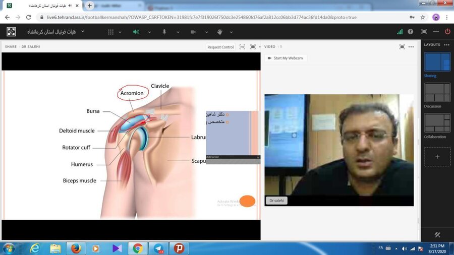Screen dimensions: 454x255
Task: Click the raise hand icon
Action: [x=220, y=32]
